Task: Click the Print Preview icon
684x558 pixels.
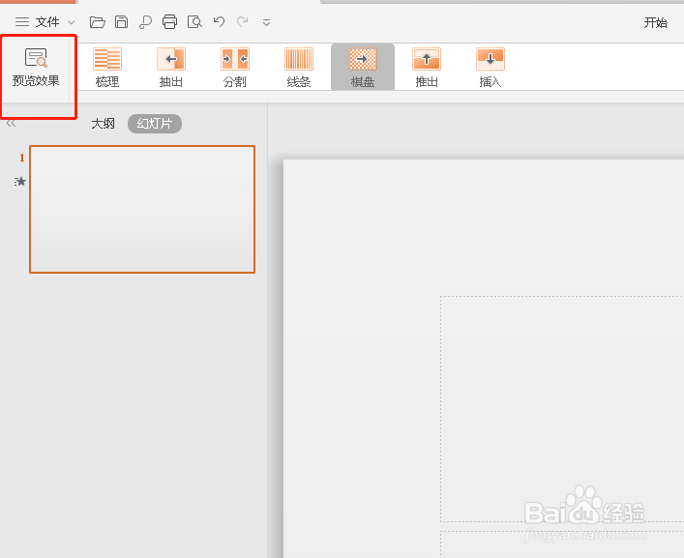Action: click(194, 22)
